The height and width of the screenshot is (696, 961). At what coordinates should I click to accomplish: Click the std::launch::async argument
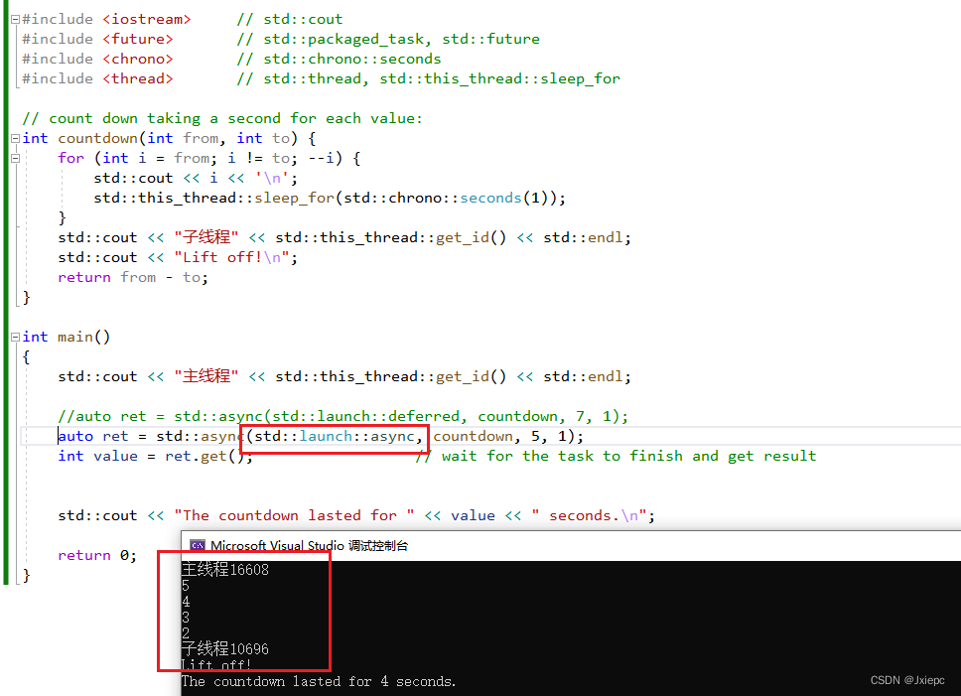pyautogui.click(x=335, y=436)
